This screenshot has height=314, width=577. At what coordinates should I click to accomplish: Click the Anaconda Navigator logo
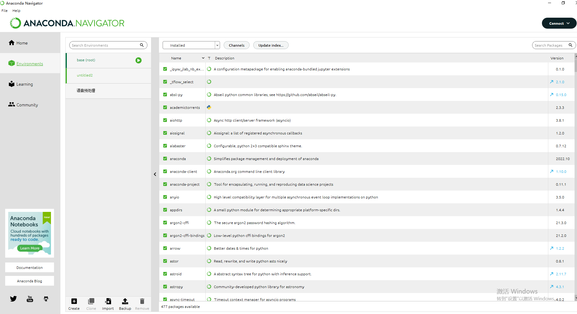[x=67, y=23]
